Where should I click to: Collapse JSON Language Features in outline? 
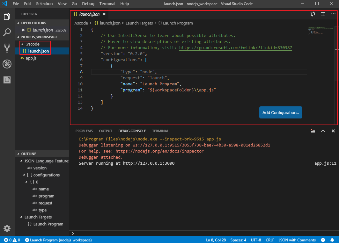[21, 161]
